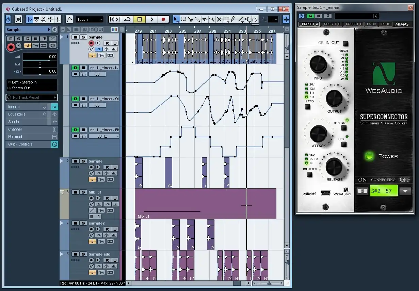This screenshot has width=419, height=291.
Task: Mute the MIDI 01 track
Action: pyautogui.click(x=75, y=192)
